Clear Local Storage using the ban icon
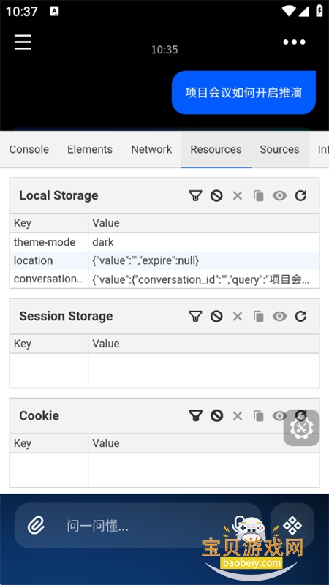The height and width of the screenshot is (585, 329). [216, 195]
